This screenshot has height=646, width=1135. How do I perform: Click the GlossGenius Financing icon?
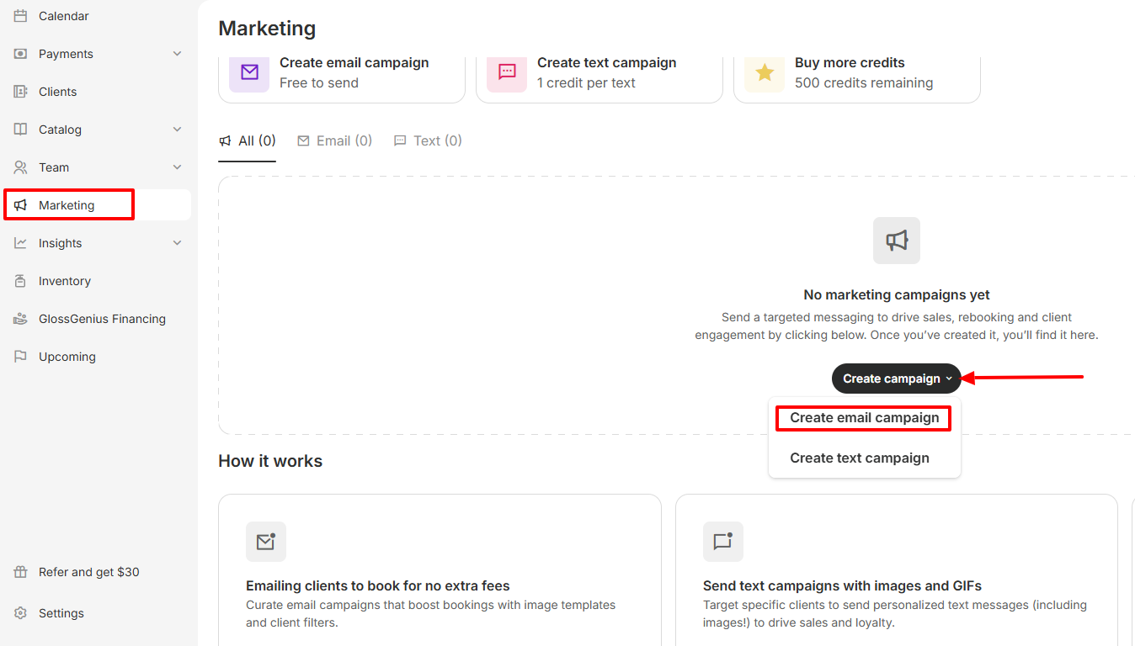(x=21, y=319)
